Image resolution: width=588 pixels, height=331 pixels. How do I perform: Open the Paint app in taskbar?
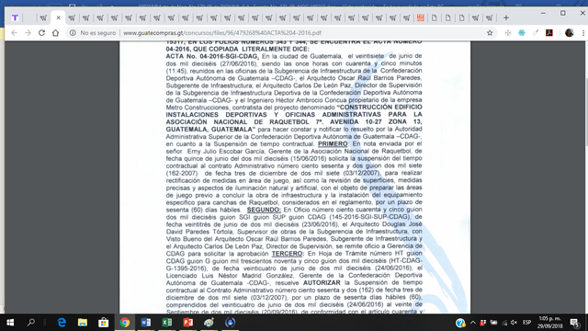209,323
